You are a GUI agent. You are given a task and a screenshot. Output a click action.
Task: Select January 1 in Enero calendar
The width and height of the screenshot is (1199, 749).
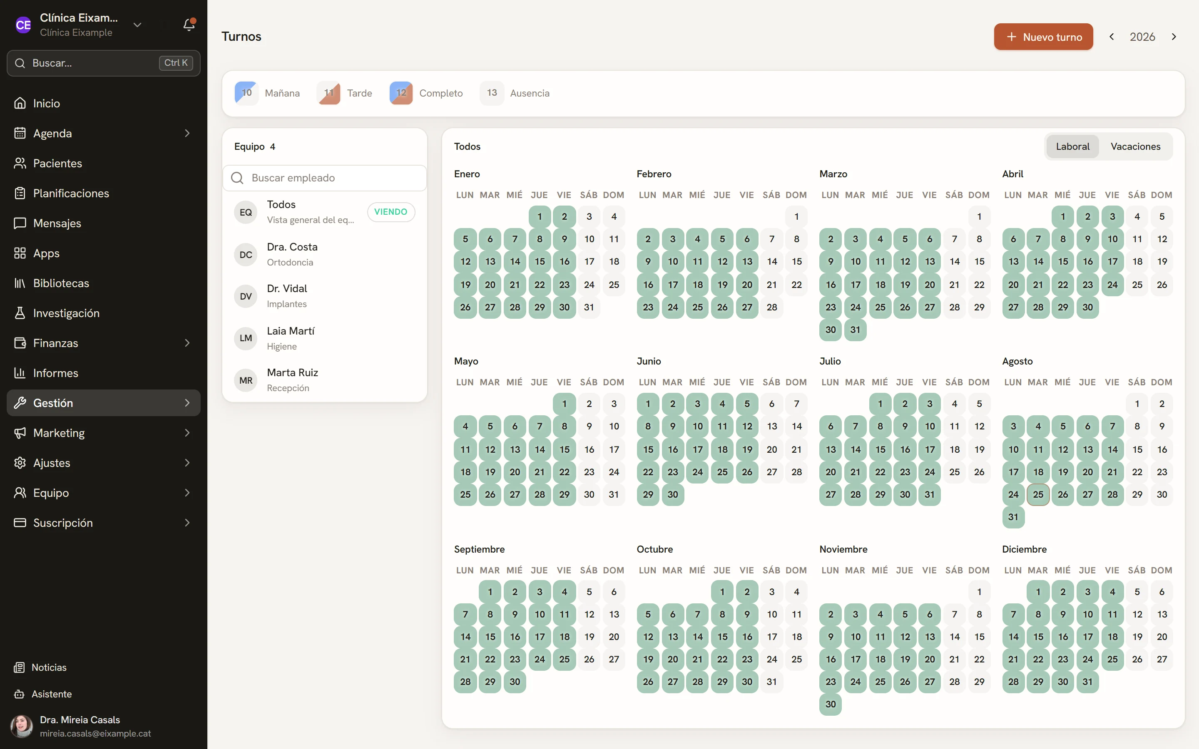540,216
